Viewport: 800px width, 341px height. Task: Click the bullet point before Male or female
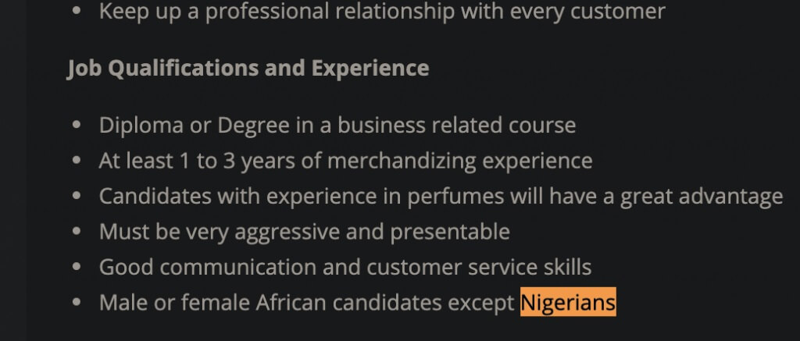click(x=77, y=302)
